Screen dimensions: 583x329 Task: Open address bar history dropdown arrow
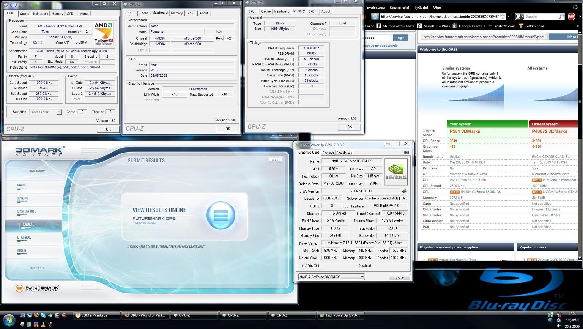pos(509,16)
